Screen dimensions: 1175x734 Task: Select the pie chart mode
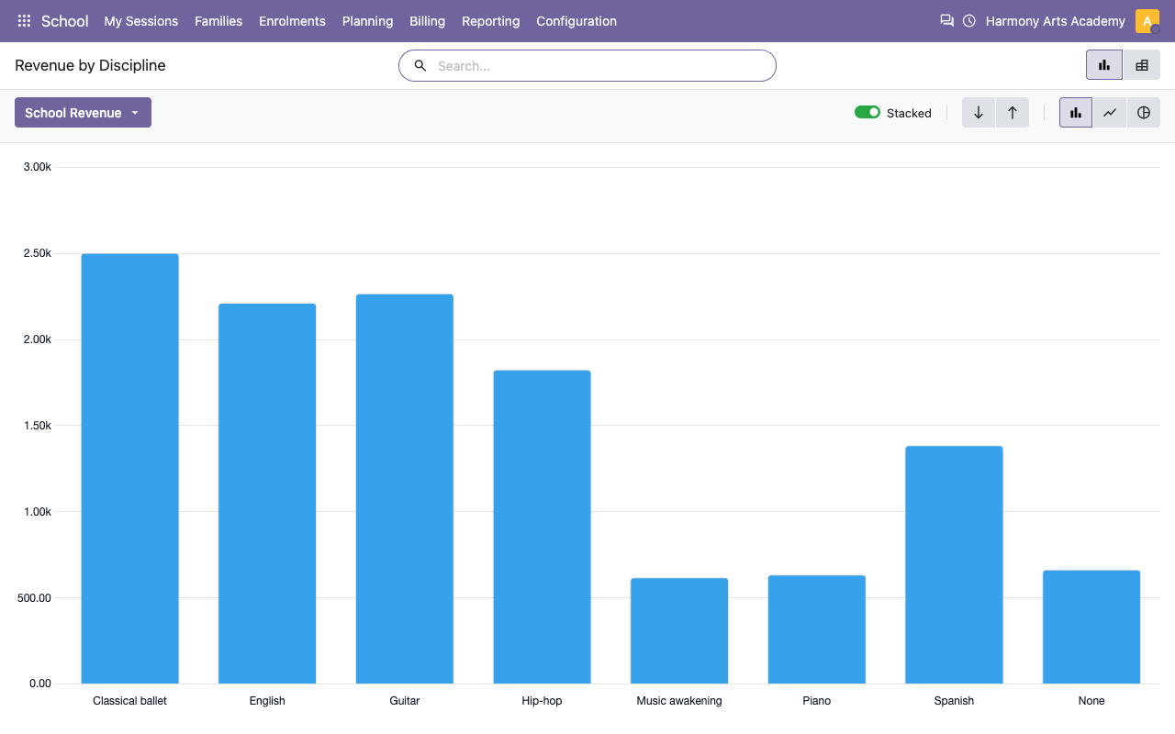coord(1144,113)
